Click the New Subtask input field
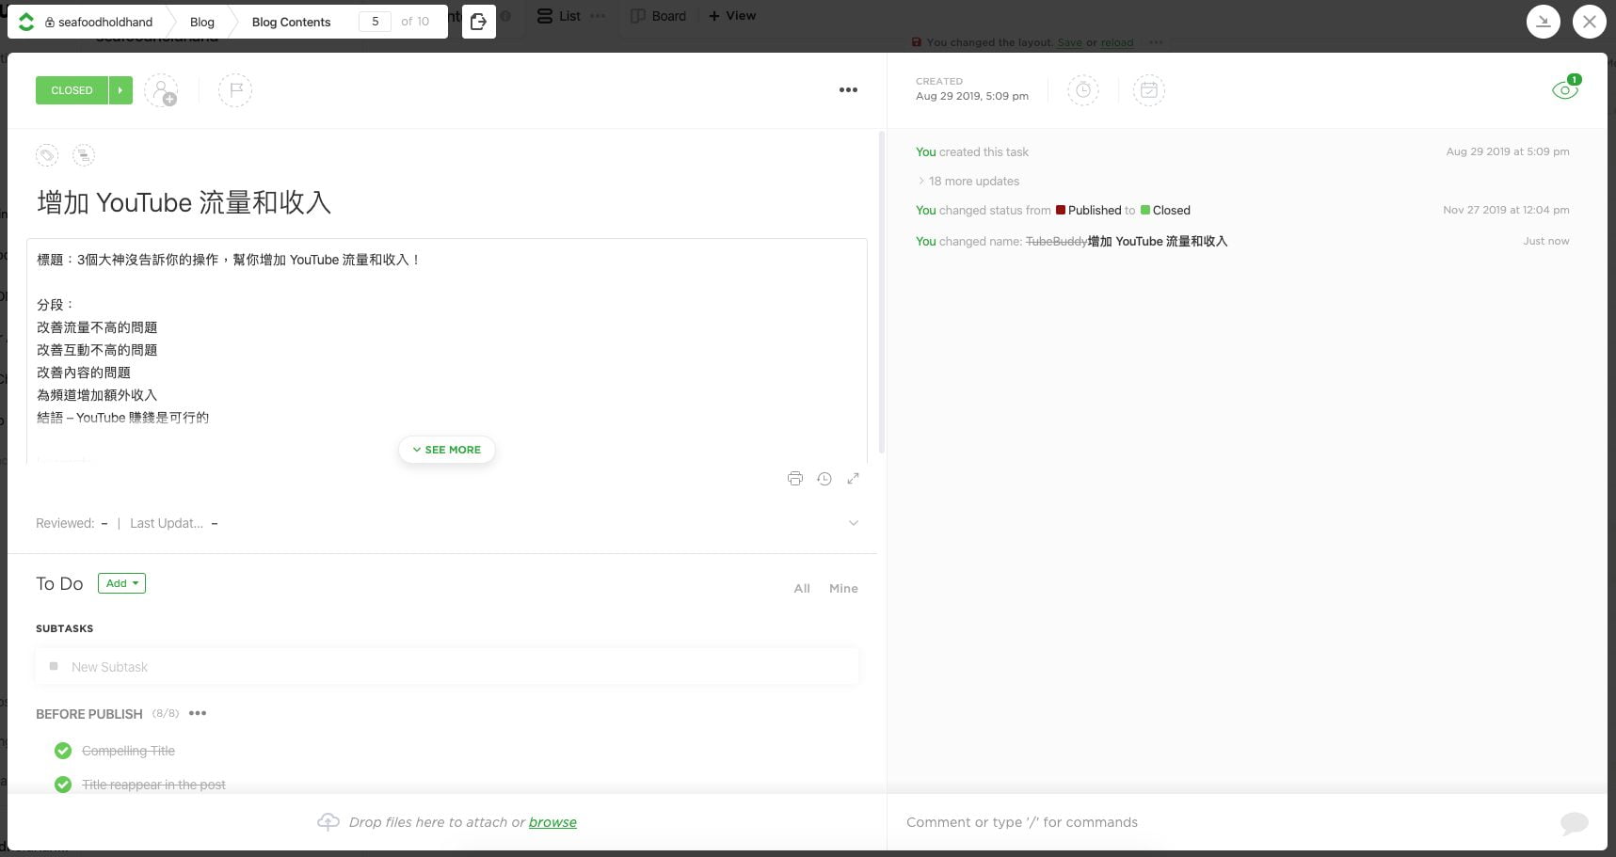This screenshot has height=857, width=1616. click(x=447, y=667)
